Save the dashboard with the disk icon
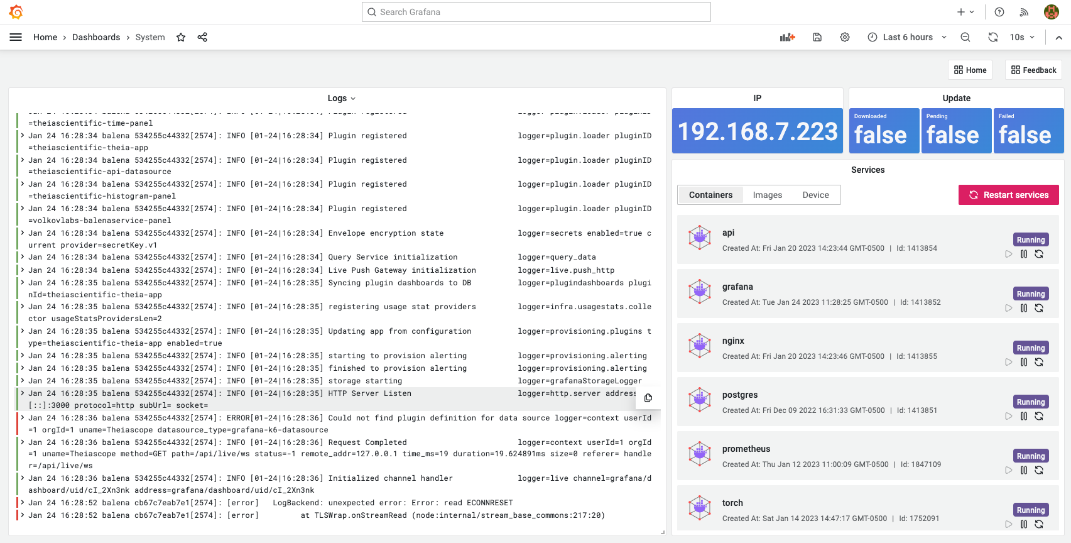 coord(817,37)
